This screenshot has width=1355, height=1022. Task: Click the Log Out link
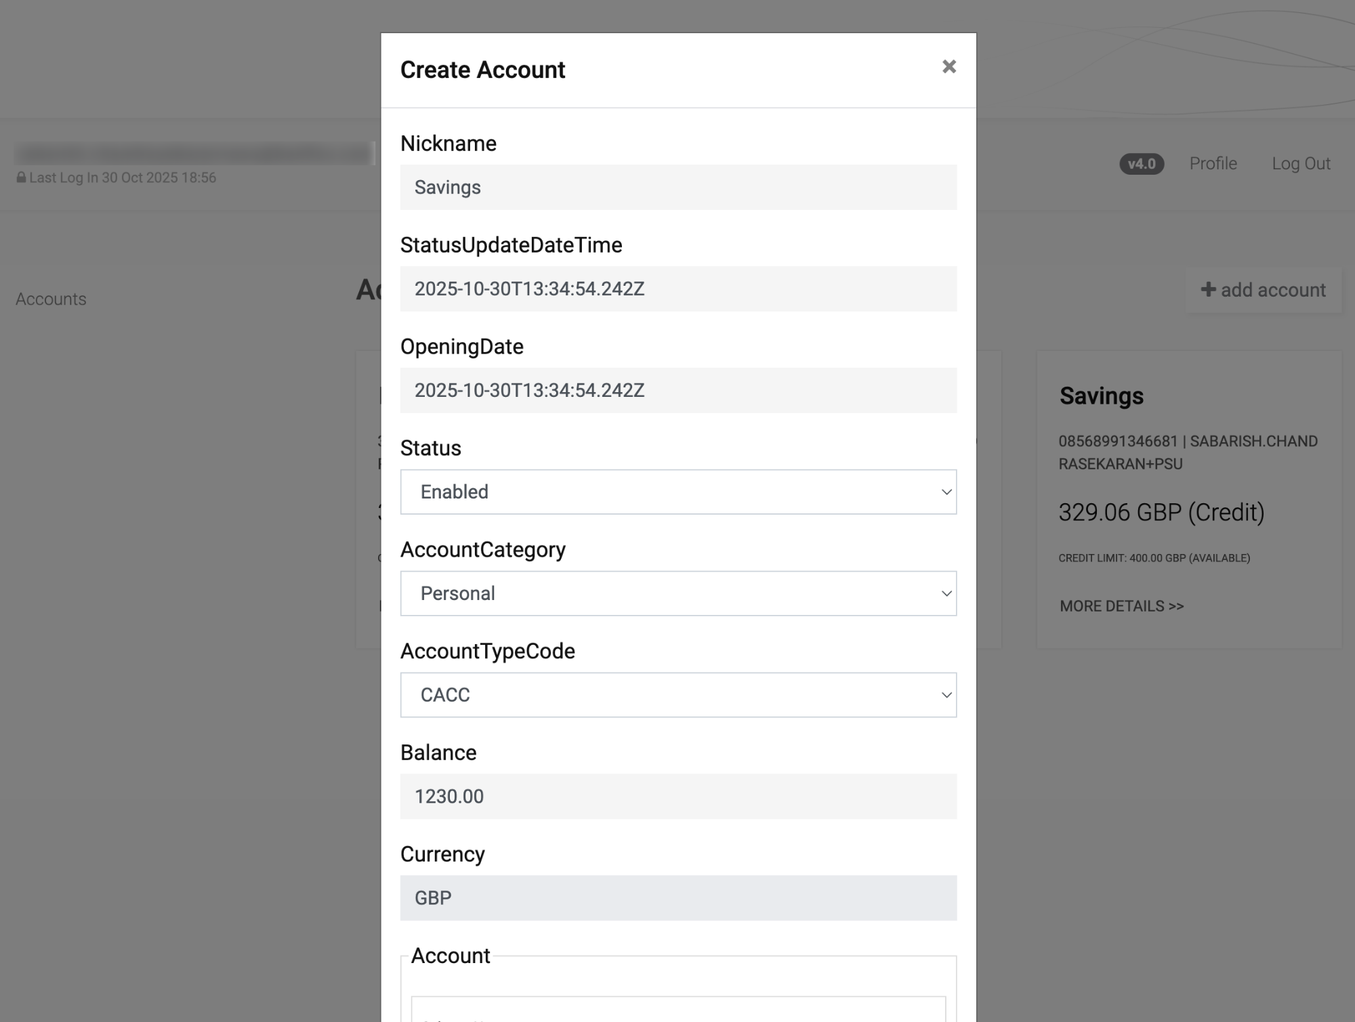(x=1301, y=163)
